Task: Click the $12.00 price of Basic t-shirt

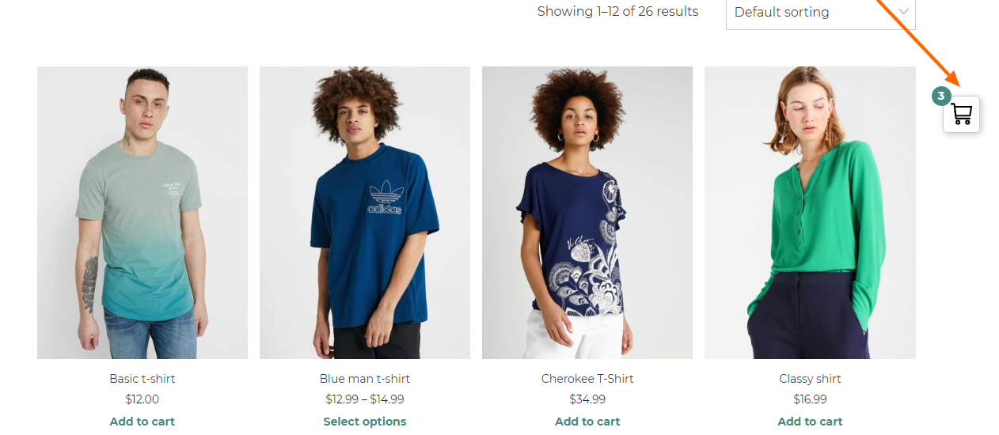Action: tap(142, 399)
